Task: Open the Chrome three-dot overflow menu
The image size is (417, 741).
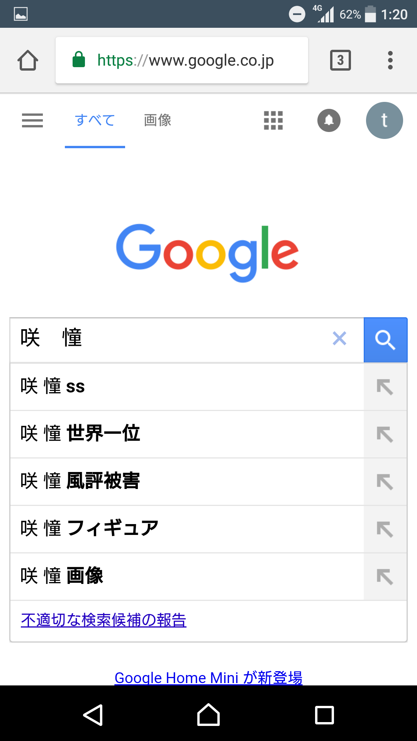Action: [x=390, y=60]
